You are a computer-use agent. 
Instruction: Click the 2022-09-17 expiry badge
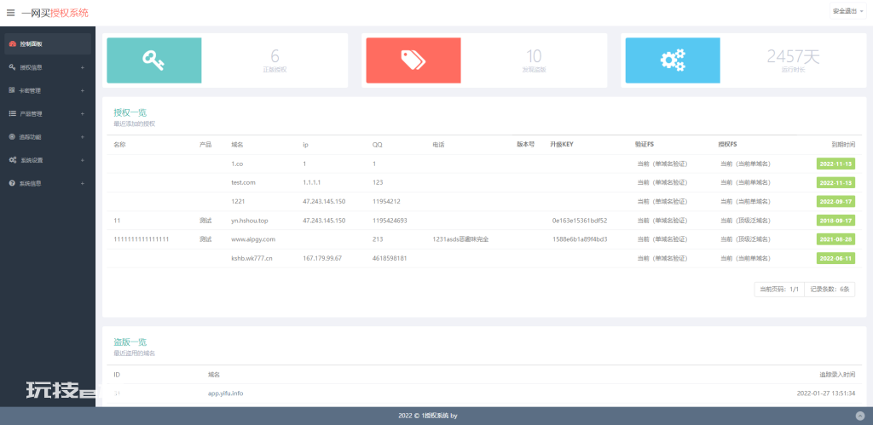835,201
